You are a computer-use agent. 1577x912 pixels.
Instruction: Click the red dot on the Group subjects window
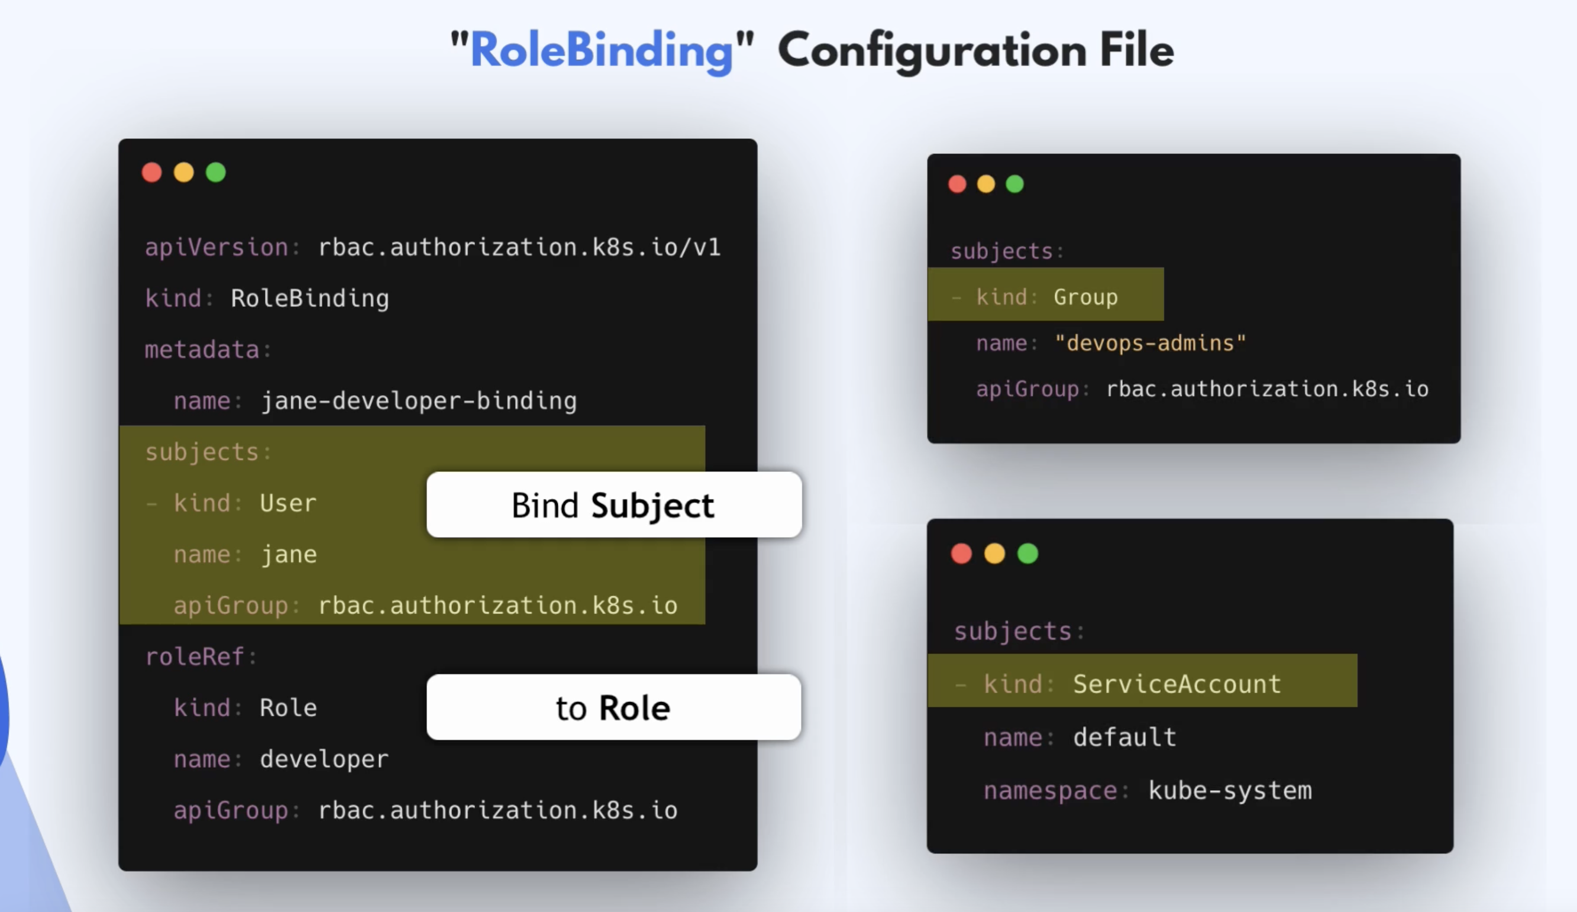[958, 184]
